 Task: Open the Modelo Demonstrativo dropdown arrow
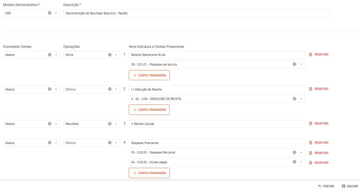56,13
